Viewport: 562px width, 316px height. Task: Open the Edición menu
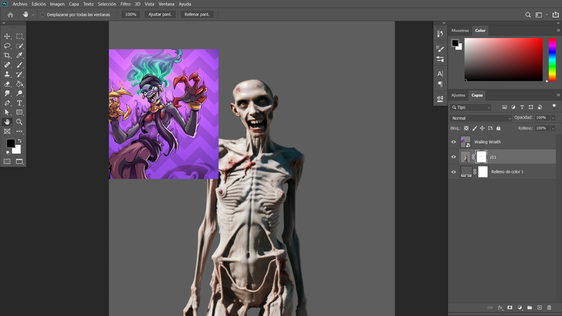click(39, 4)
